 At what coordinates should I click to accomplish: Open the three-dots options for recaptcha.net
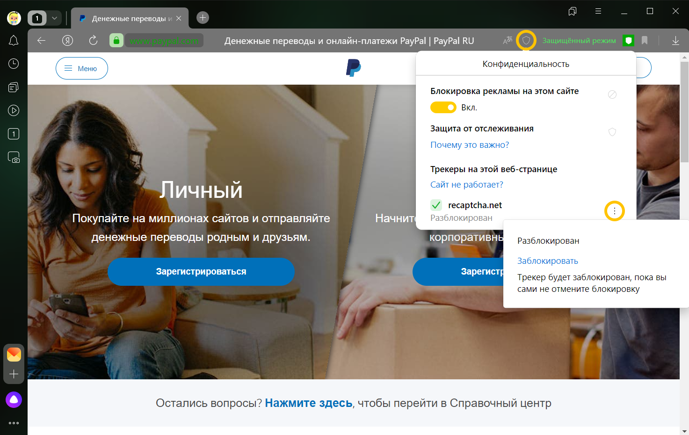click(x=615, y=211)
